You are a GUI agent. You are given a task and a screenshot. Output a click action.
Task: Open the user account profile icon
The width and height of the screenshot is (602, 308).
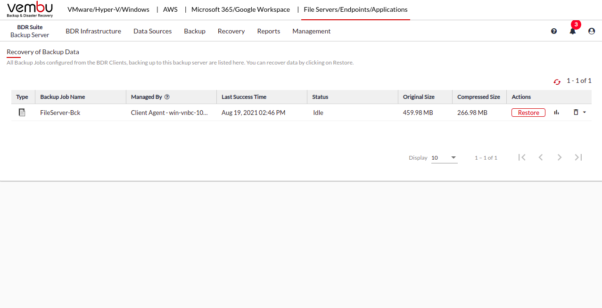coord(592,31)
